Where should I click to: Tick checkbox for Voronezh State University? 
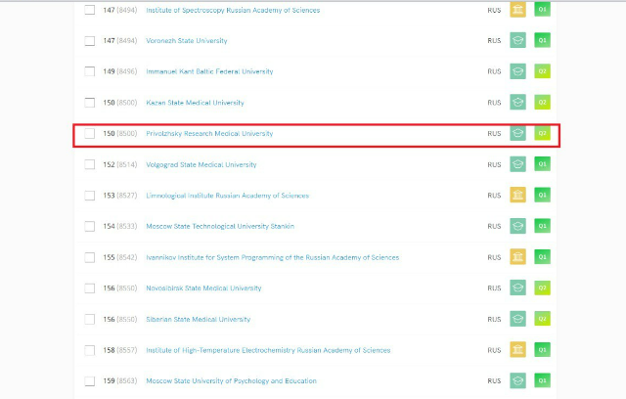pyautogui.click(x=90, y=41)
